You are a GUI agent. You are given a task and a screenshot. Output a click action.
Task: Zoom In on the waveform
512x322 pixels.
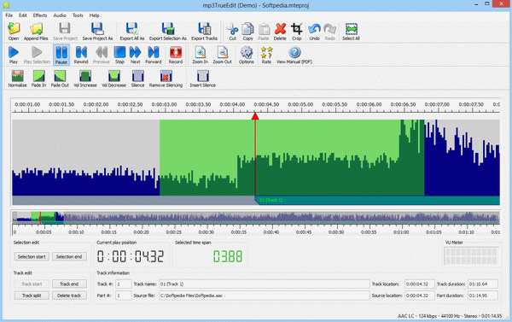click(x=200, y=55)
